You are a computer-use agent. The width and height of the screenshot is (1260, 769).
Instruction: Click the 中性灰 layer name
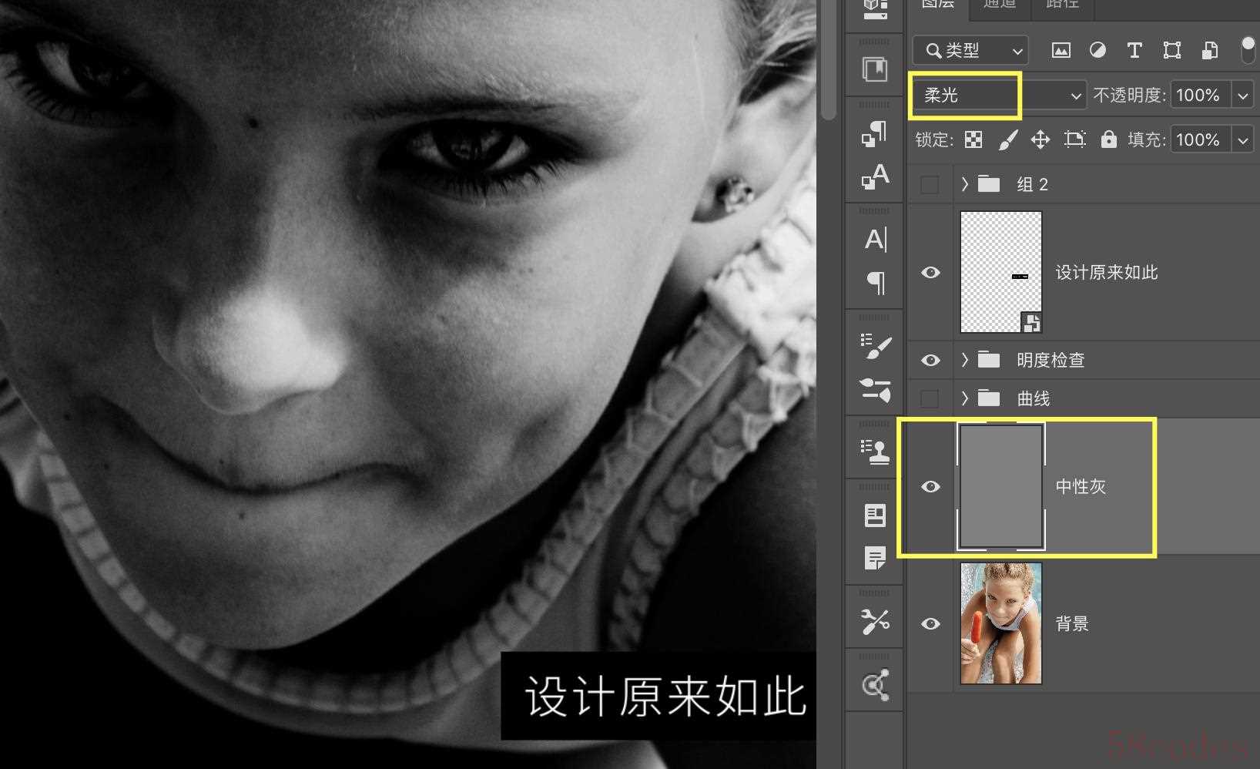(x=1081, y=487)
